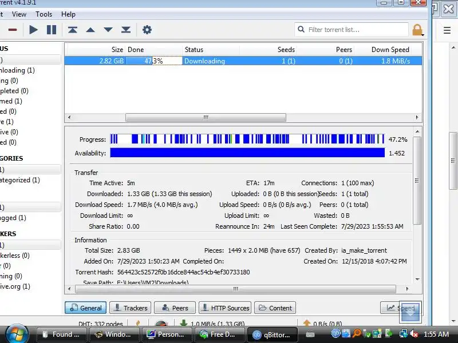Click details panel scroll down arrow
The height and width of the screenshot is (343, 458).
[417, 279]
